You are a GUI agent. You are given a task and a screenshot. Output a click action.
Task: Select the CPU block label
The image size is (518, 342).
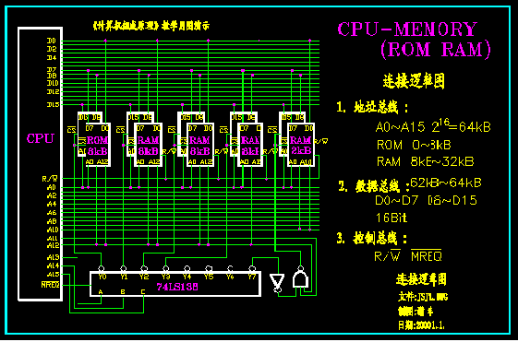click(40, 138)
